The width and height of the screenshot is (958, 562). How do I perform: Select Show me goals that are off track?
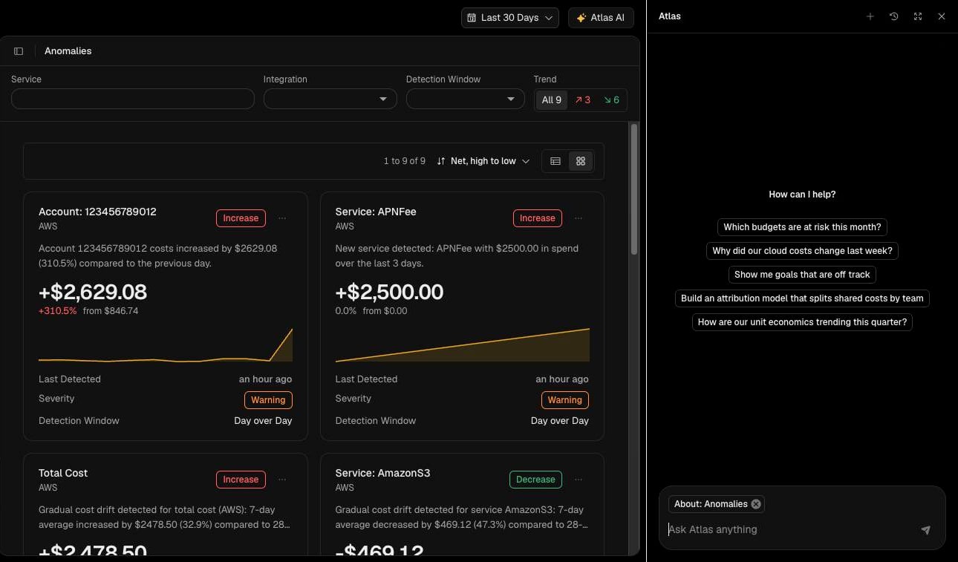[x=802, y=275]
